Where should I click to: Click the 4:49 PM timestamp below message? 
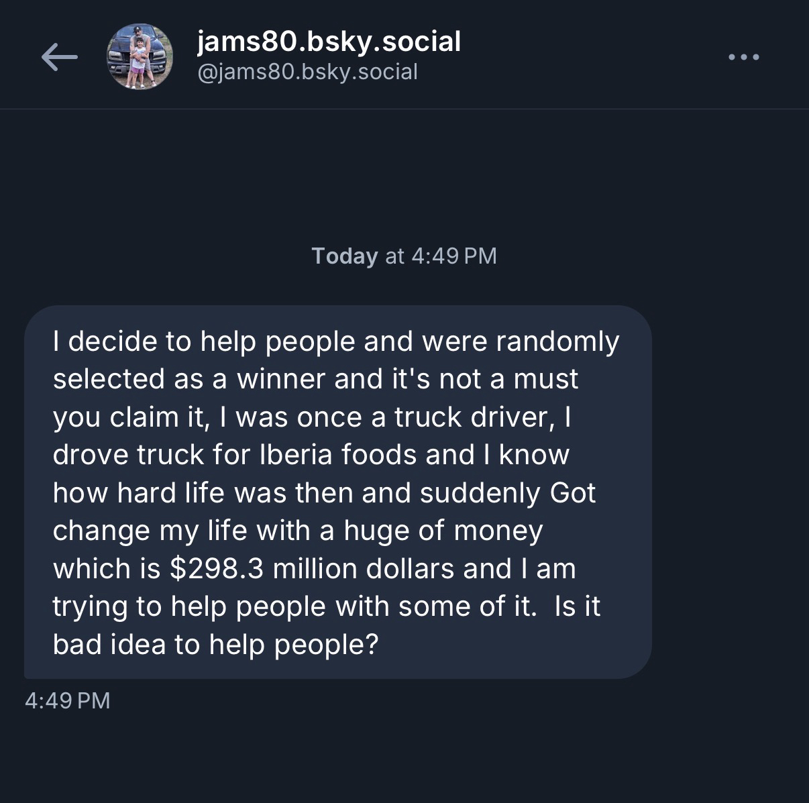point(67,700)
